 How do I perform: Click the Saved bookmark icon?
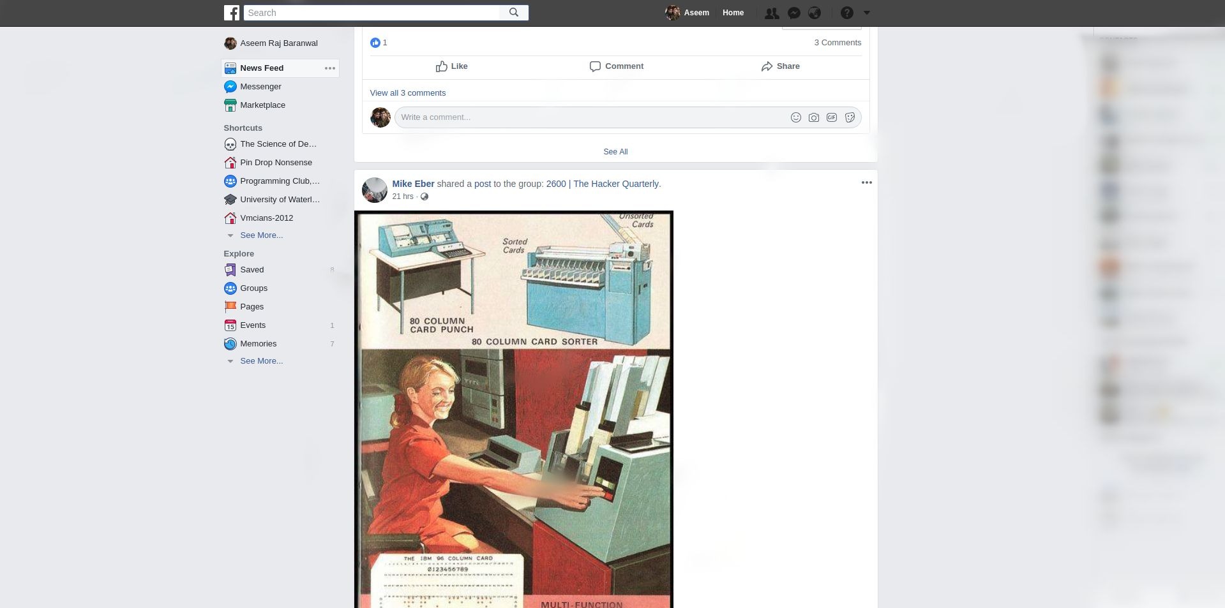pyautogui.click(x=230, y=270)
